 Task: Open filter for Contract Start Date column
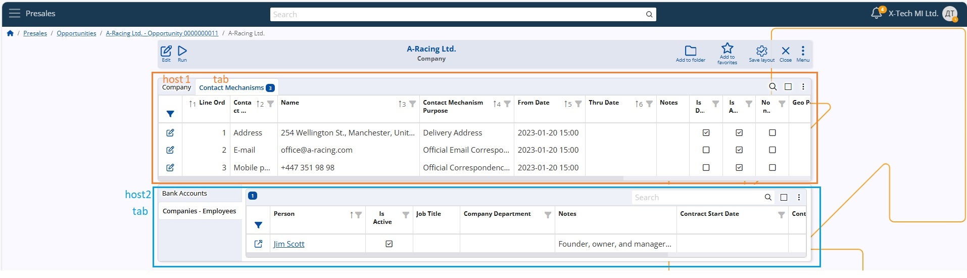pyautogui.click(x=781, y=215)
